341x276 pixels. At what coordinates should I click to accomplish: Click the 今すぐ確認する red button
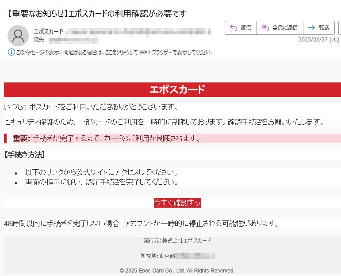click(177, 203)
